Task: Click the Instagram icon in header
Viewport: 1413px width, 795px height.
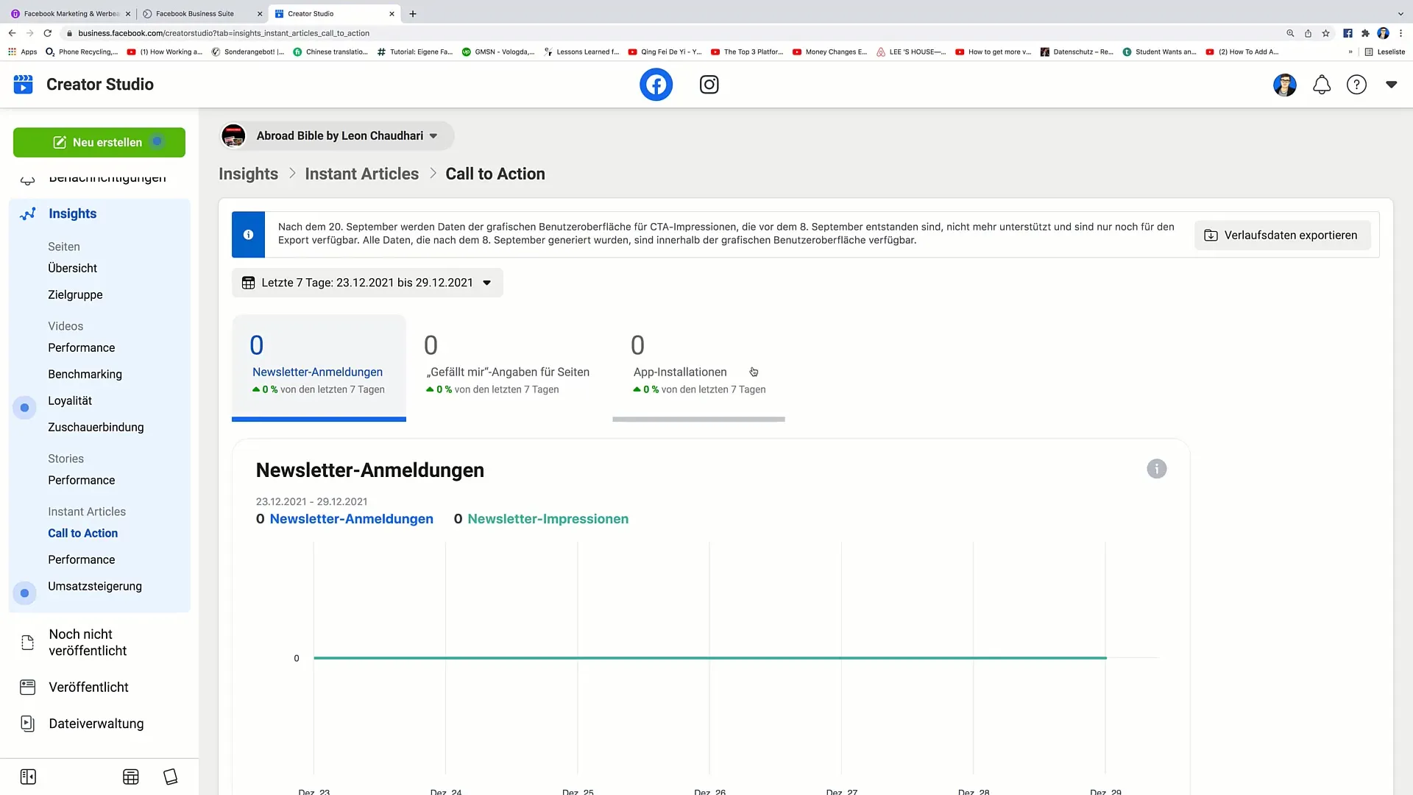Action: (x=709, y=85)
